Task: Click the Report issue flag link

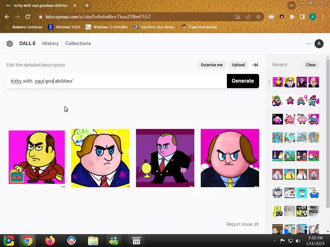Action: pos(242,224)
